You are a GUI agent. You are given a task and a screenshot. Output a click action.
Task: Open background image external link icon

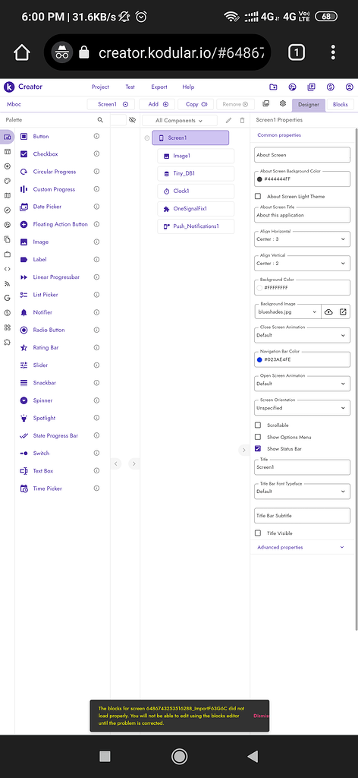343,312
